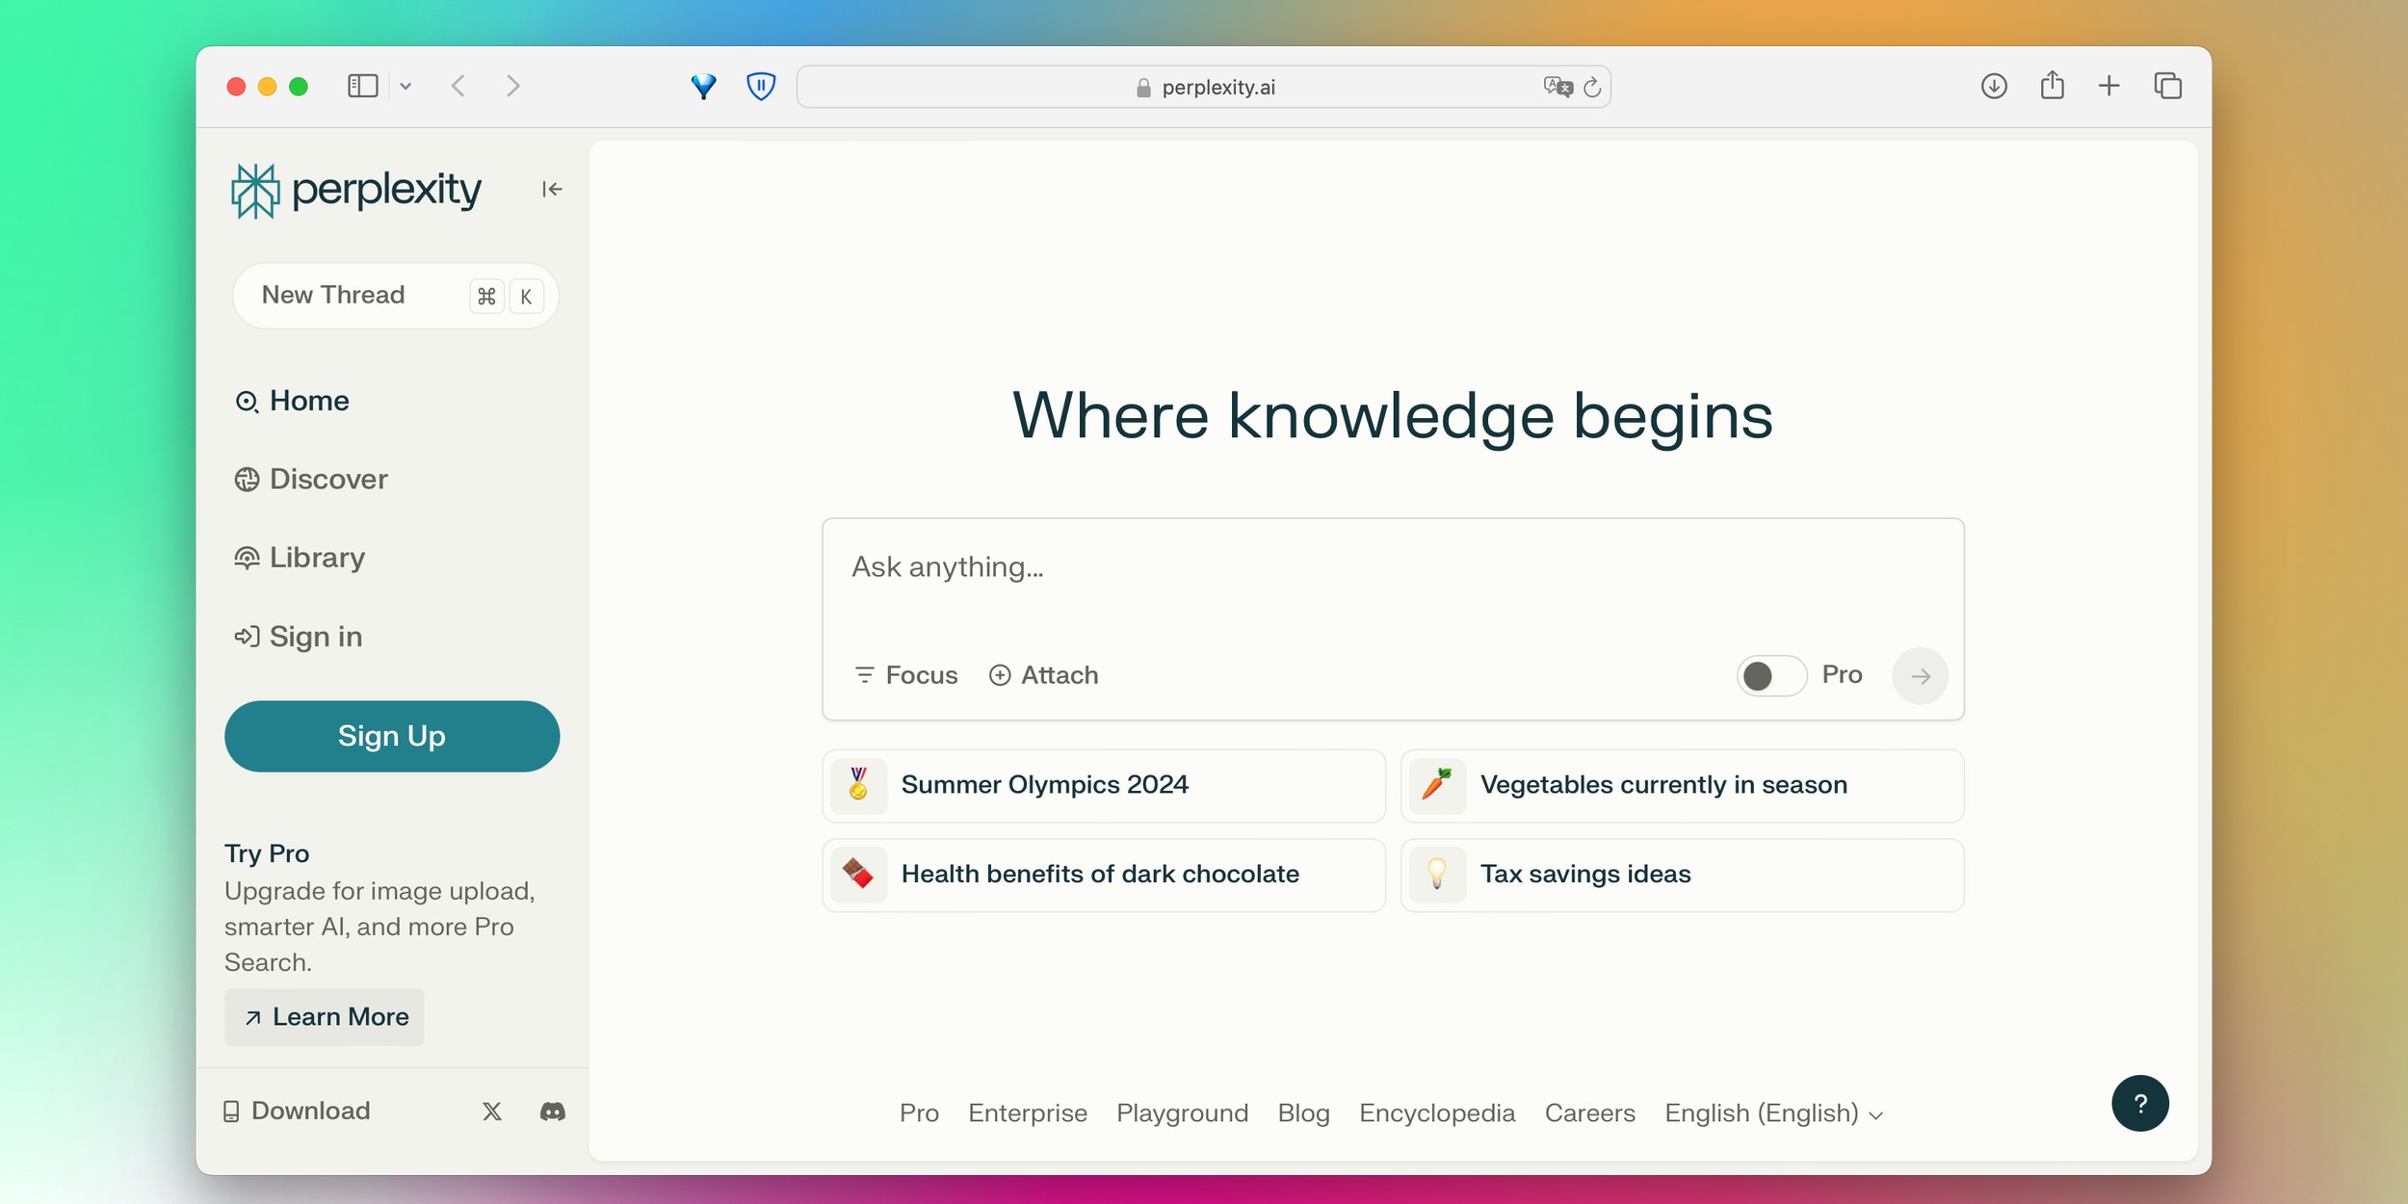Open the Safari share menu
This screenshot has height=1204, width=2408.
click(x=2053, y=86)
